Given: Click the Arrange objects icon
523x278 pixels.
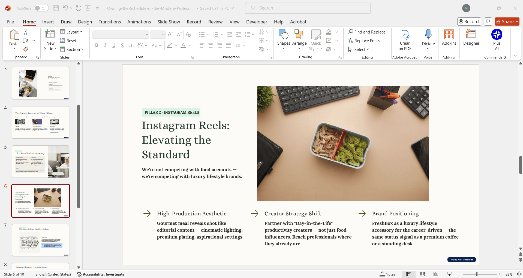Looking at the screenshot, I should click(299, 40).
